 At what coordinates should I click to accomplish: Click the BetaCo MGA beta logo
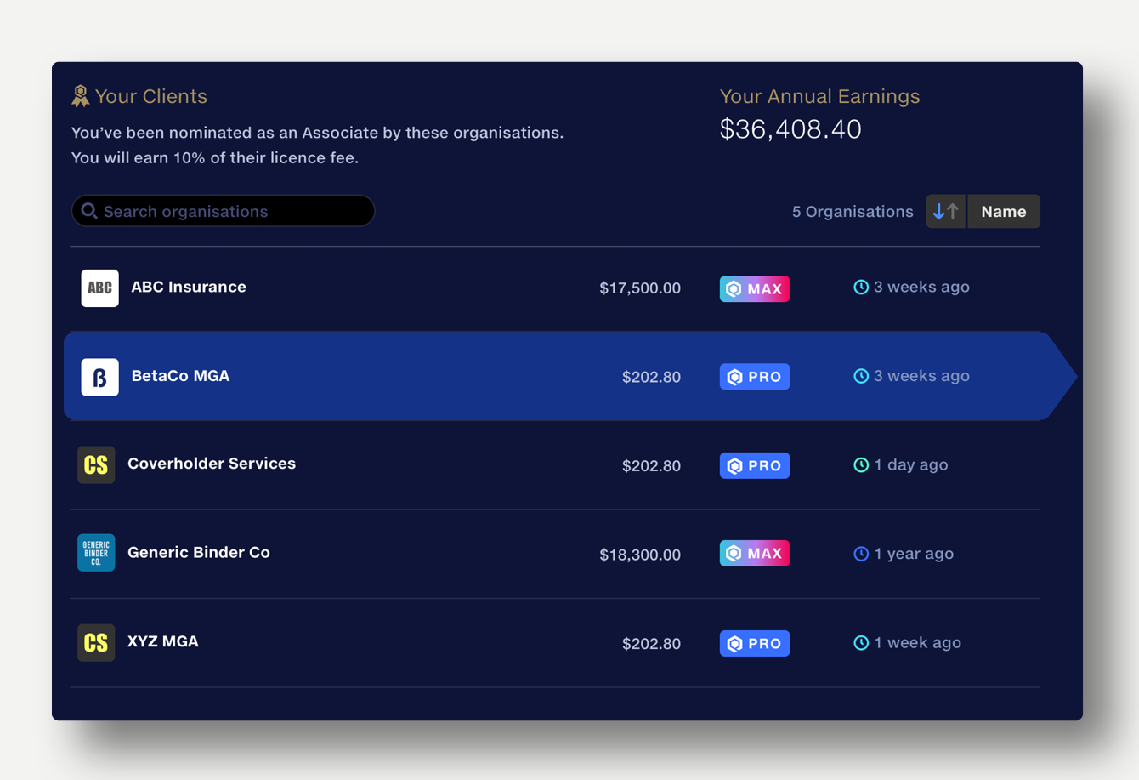tap(99, 377)
